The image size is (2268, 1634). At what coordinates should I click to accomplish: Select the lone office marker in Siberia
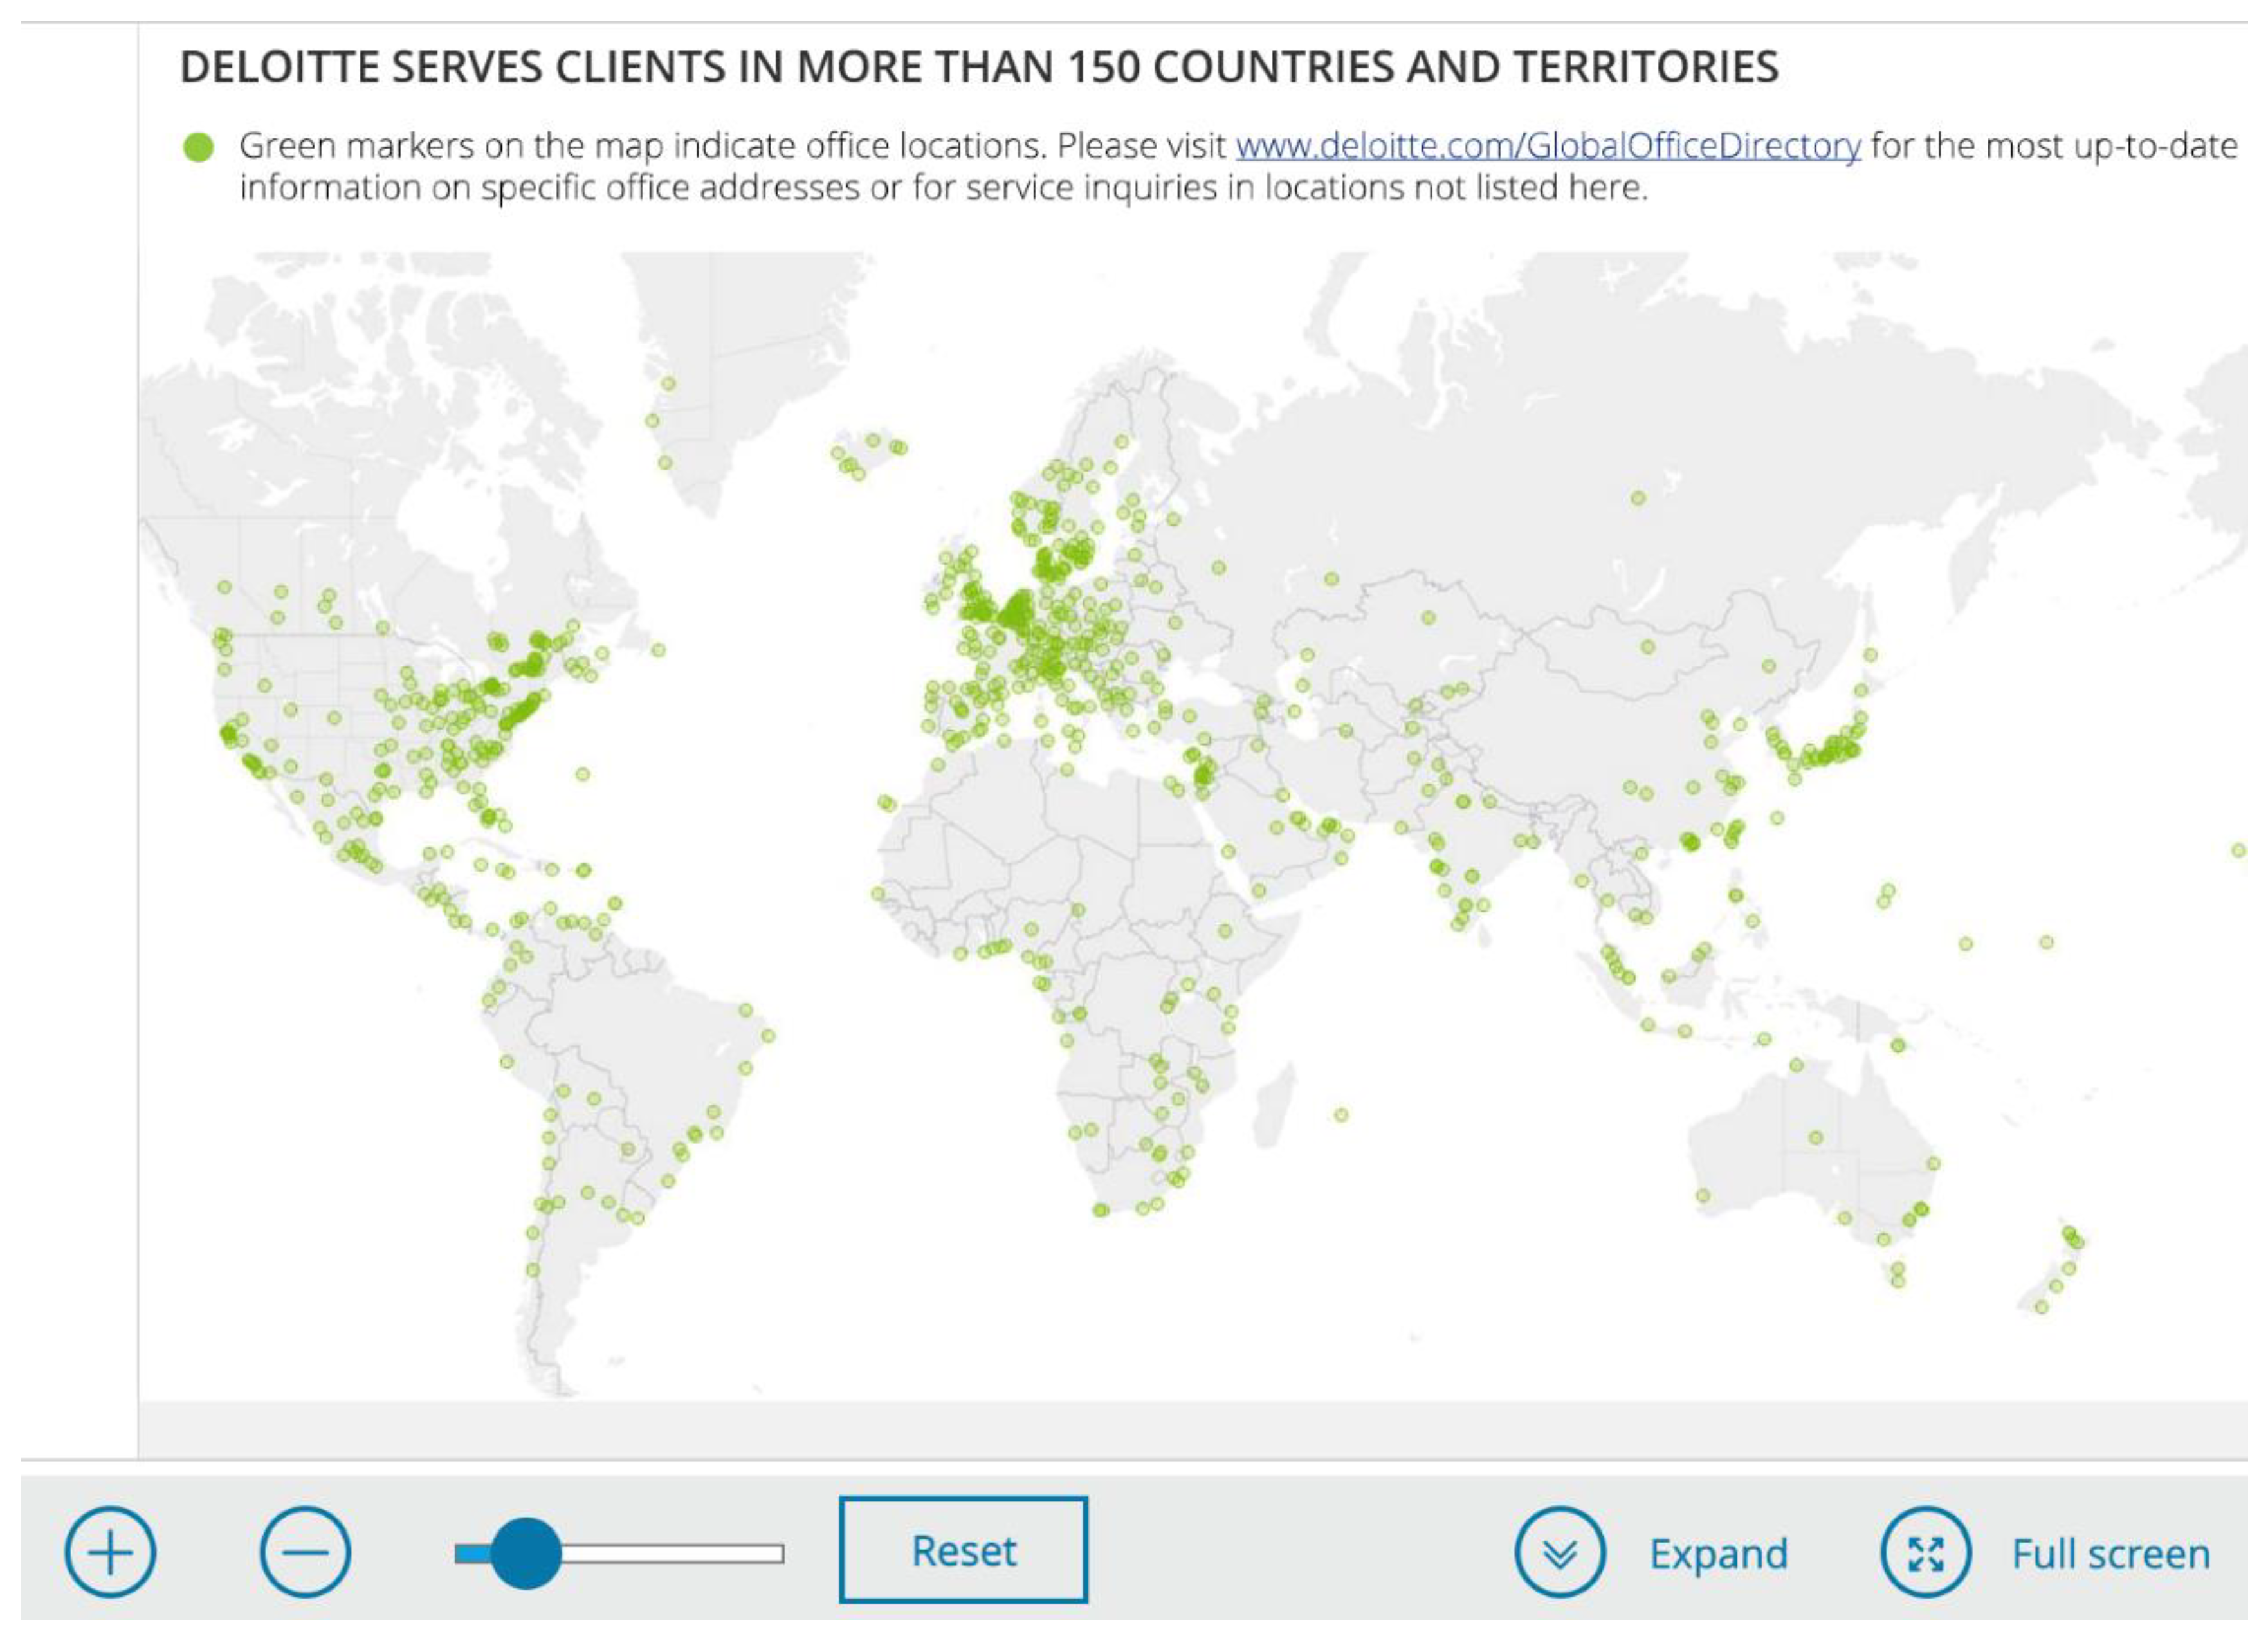tap(1638, 498)
